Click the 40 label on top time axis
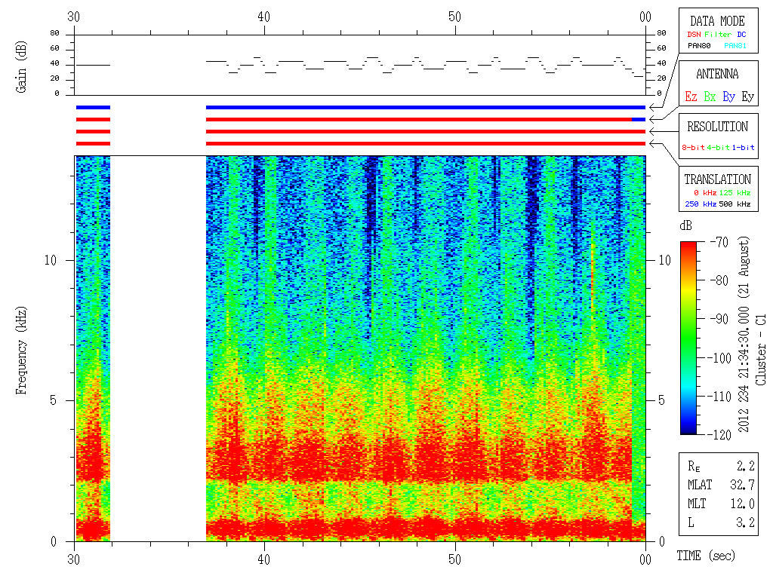Screen dimensions: 773x579 (264, 17)
